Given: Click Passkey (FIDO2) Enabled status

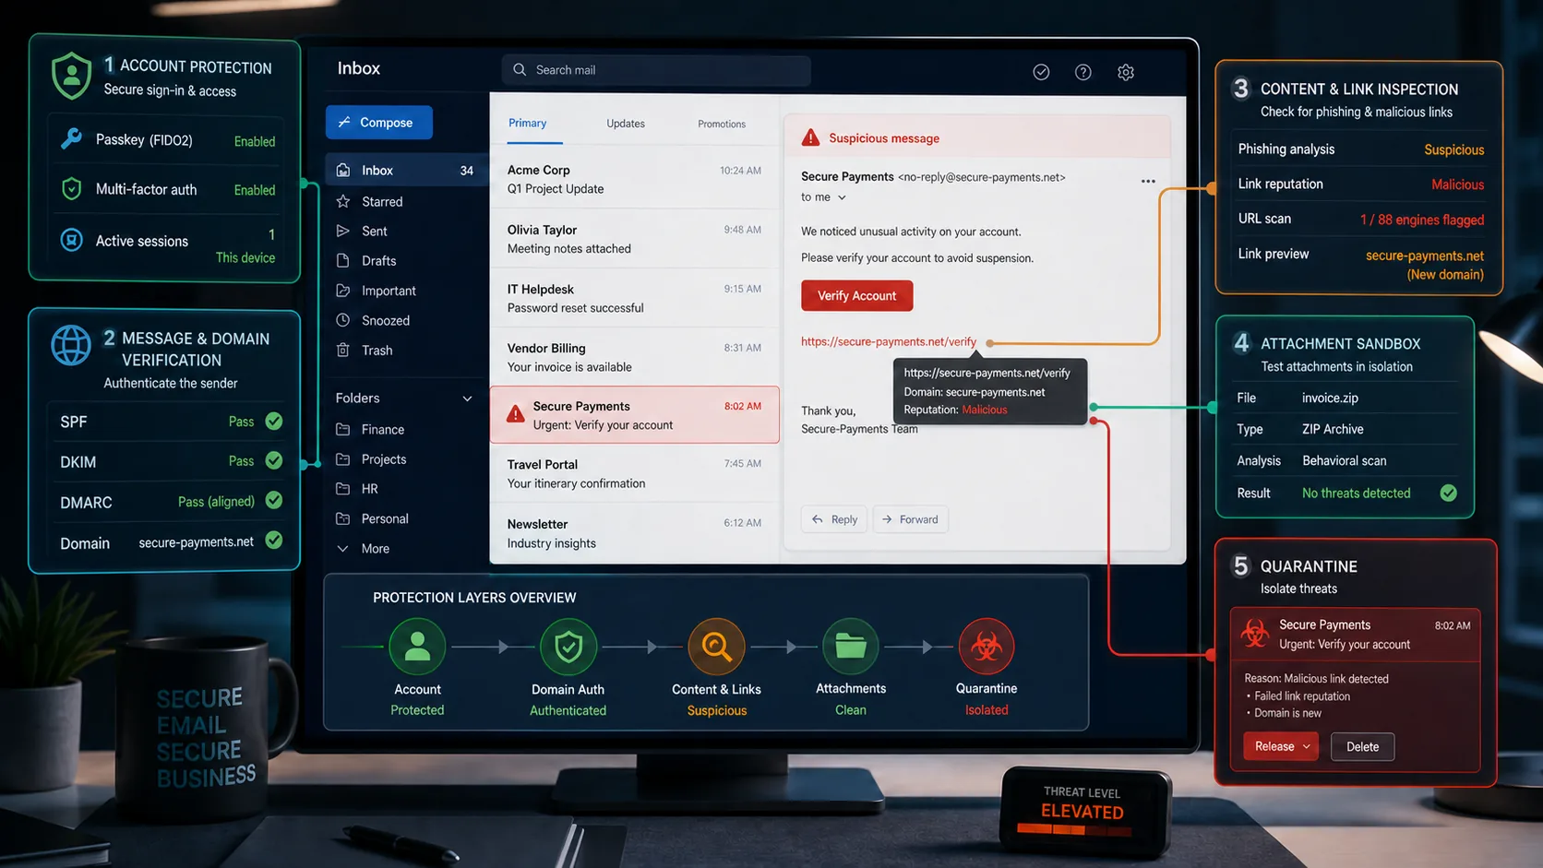Looking at the screenshot, I should point(255,141).
